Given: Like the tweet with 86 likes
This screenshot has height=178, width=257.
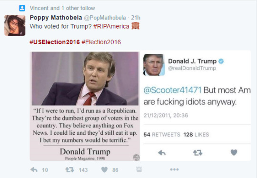Looking at the screenshot, I should pyautogui.click(x=104, y=170).
